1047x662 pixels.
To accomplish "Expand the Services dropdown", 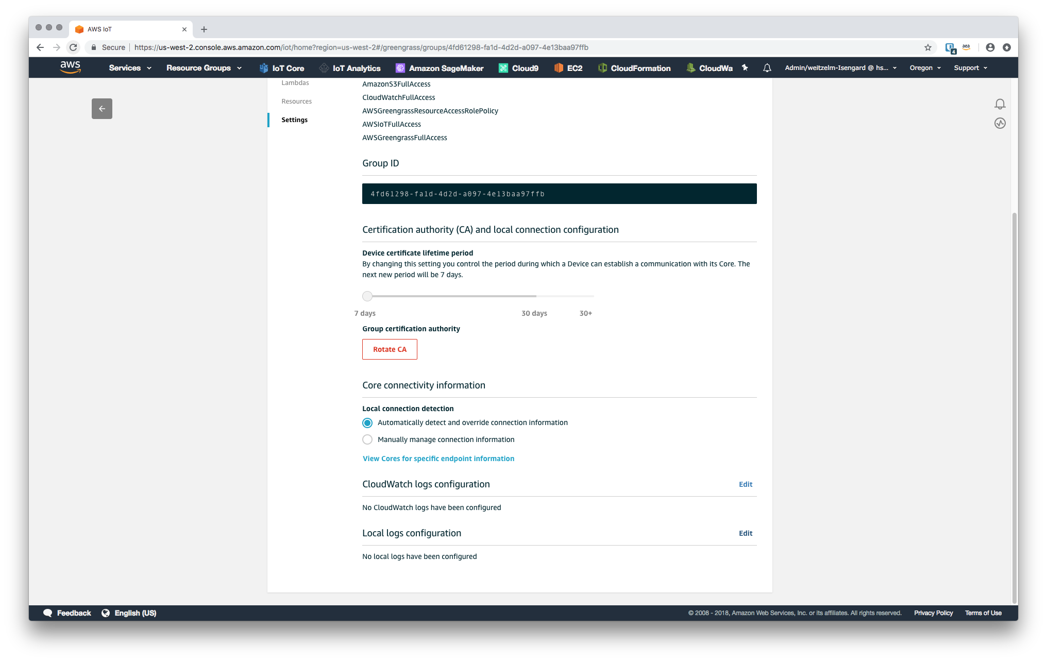I will pyautogui.click(x=130, y=68).
